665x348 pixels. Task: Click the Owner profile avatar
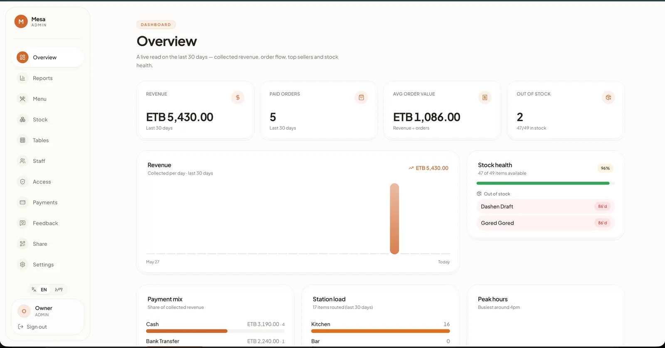[x=24, y=311]
